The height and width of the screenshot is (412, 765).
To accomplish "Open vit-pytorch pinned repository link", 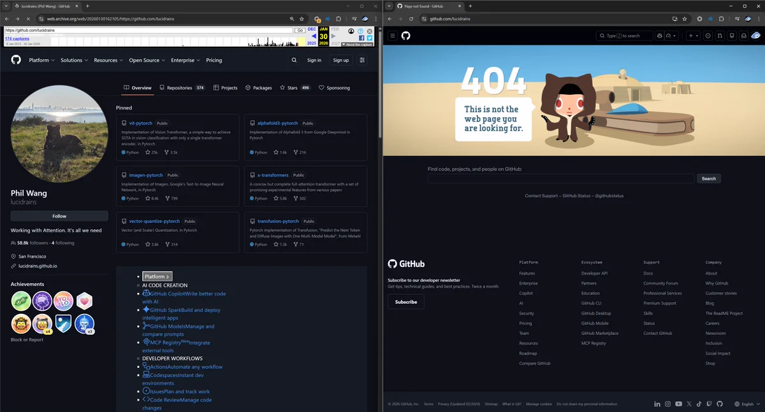I will [141, 123].
